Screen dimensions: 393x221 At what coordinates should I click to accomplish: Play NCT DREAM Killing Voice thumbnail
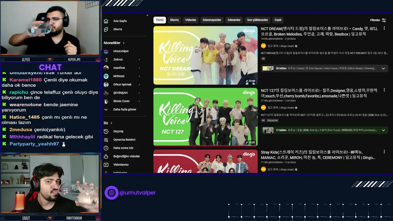205,55
